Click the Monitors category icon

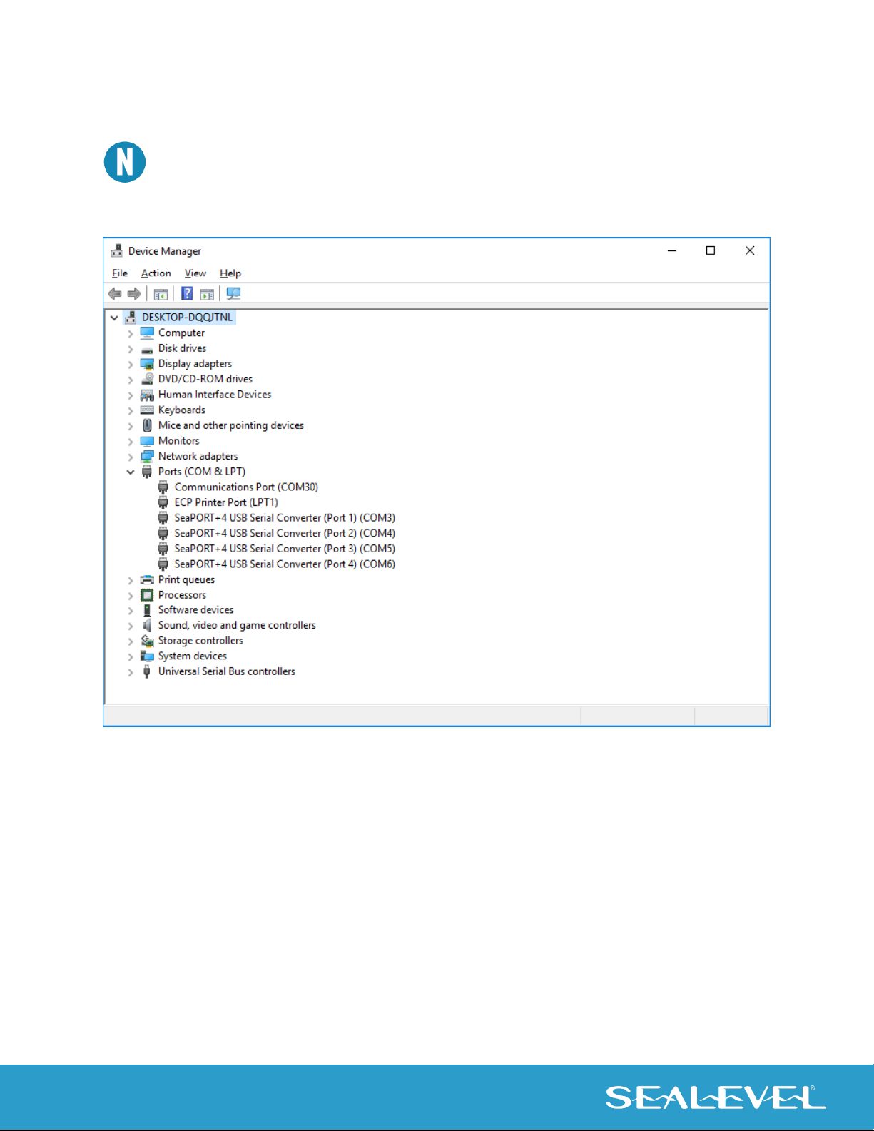pyautogui.click(x=147, y=441)
